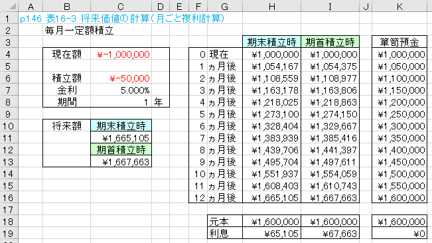The width and height of the screenshot is (432, 243).
Task: Select column B header
Action: (x=66, y=6)
